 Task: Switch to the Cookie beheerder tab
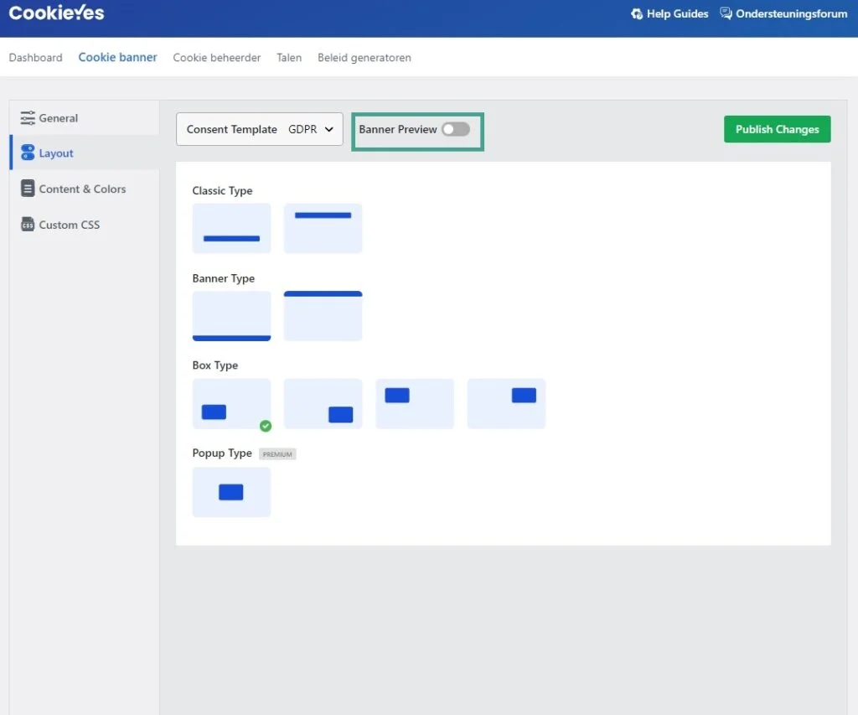tap(216, 58)
